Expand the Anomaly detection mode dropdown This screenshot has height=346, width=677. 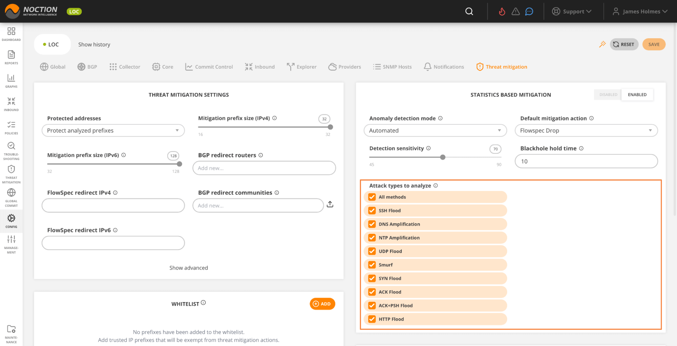(435, 130)
